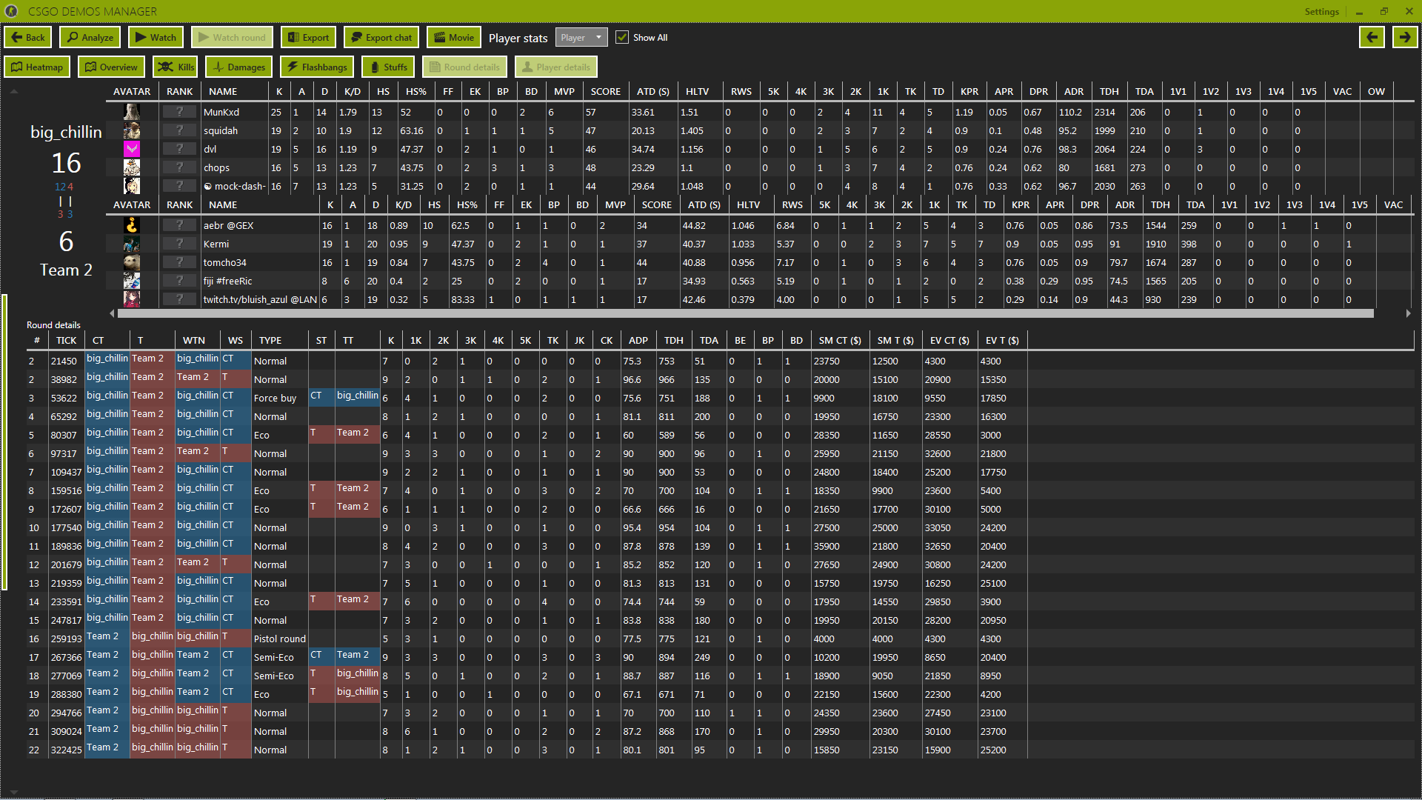The image size is (1422, 800).
Task: Select round 3 Force buy row
Action: (x=526, y=398)
